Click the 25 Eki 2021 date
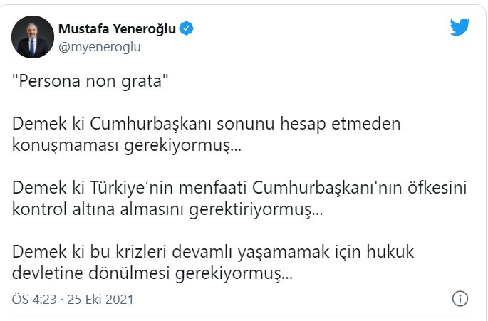The height and width of the screenshot is (321, 488). 100,299
